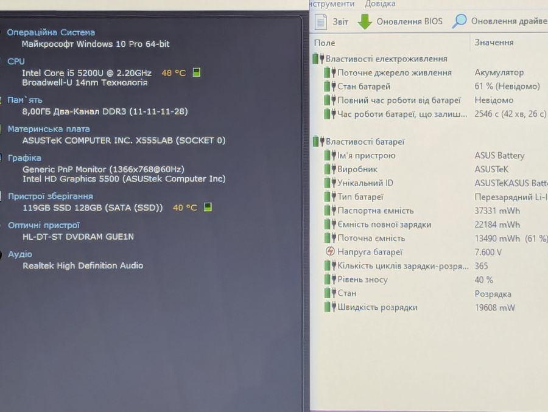Click the CPU temperature indicator icon
Viewport: 548px width, 412px height.
tap(197, 72)
